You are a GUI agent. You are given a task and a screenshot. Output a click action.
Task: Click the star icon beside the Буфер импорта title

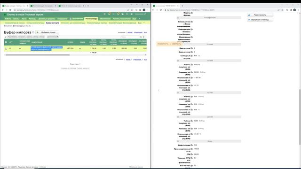[33, 32]
